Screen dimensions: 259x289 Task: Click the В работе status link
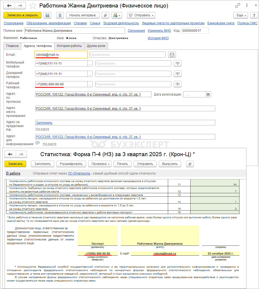click(13, 173)
